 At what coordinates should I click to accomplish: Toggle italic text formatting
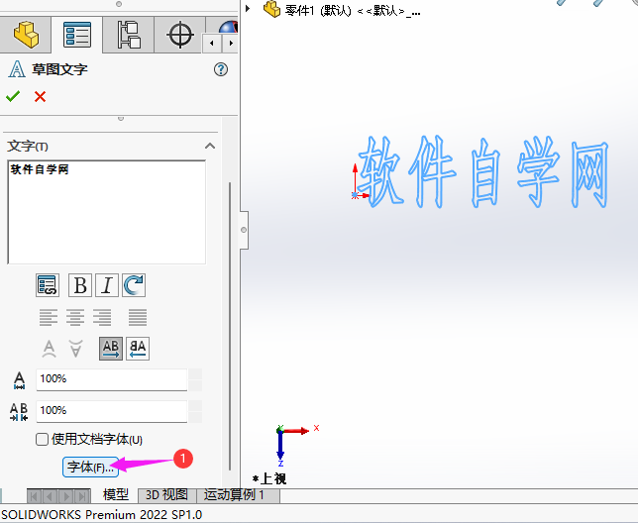(107, 285)
